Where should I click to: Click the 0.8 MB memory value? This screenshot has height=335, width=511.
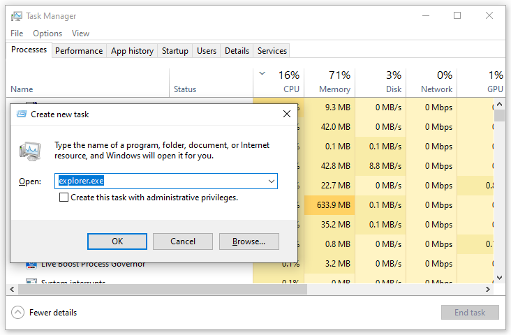338,244
